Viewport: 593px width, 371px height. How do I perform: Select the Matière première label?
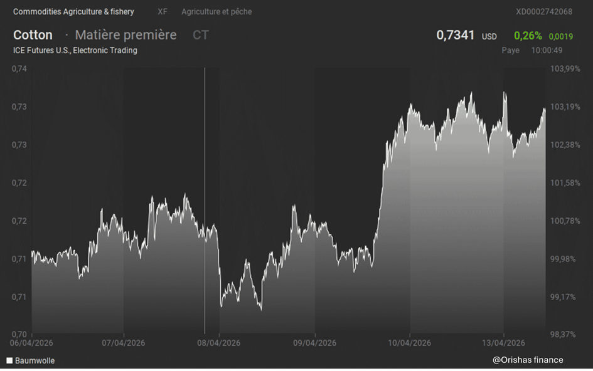[x=126, y=35]
